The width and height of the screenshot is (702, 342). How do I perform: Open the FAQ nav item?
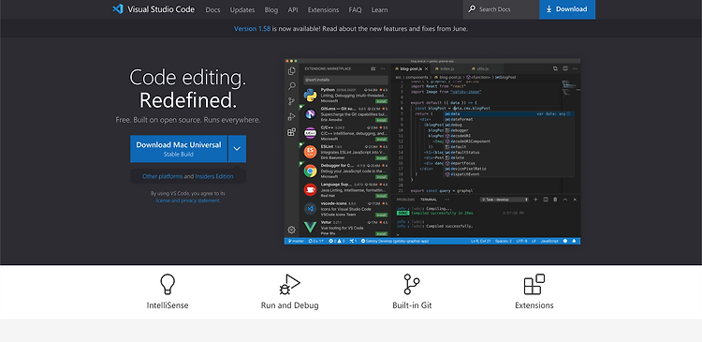[x=355, y=10]
